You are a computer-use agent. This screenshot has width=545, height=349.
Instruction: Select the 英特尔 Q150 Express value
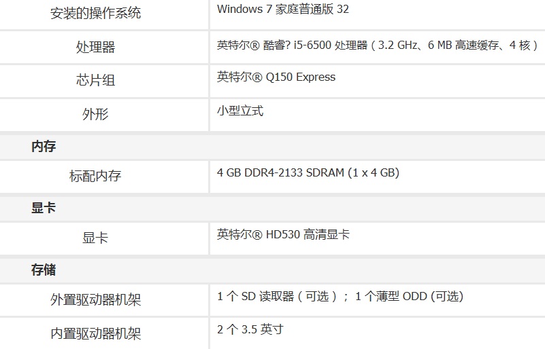(276, 77)
